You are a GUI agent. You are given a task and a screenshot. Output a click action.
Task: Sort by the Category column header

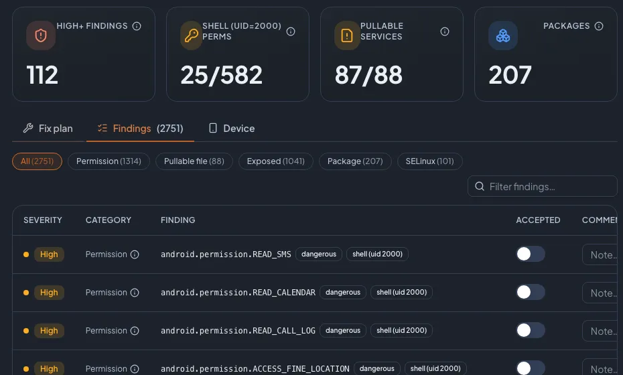pos(108,220)
